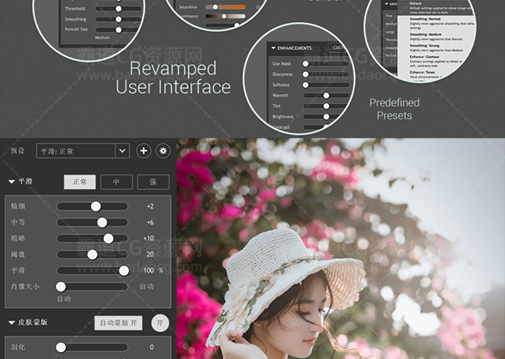505x359 pixels.
Task: Adjust the 肖像大小 slider handle
Action: (x=61, y=287)
